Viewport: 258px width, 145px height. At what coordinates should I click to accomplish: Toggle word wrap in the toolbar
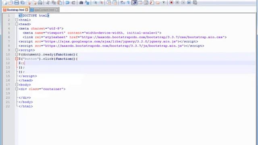pos(123,2)
